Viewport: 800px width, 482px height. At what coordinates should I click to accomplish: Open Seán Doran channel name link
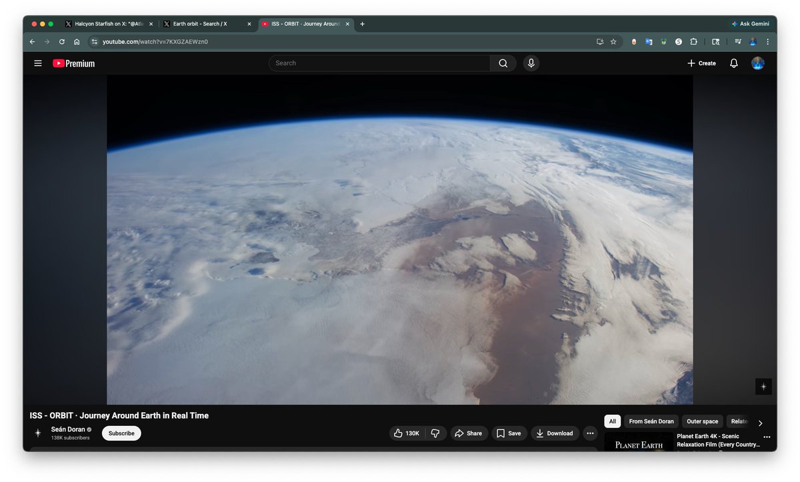68,429
